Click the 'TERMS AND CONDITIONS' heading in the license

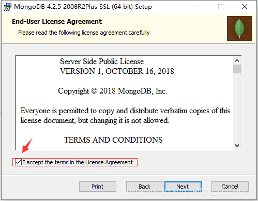pos(113,140)
